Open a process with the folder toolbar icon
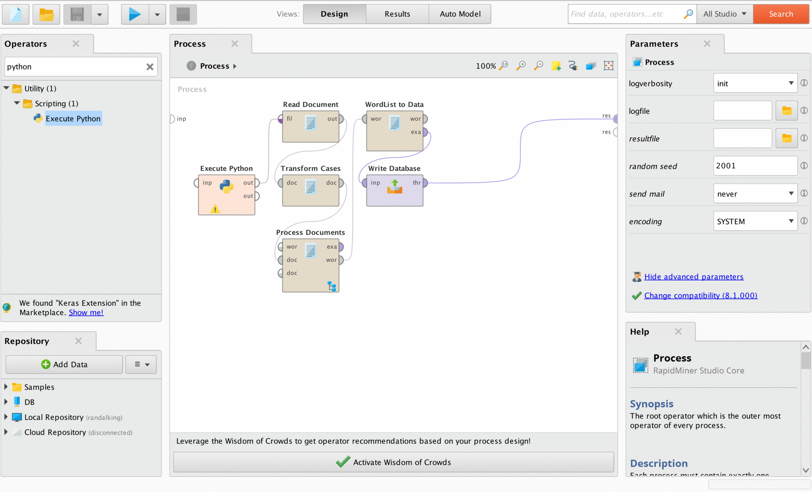The image size is (812, 492). 46,14
